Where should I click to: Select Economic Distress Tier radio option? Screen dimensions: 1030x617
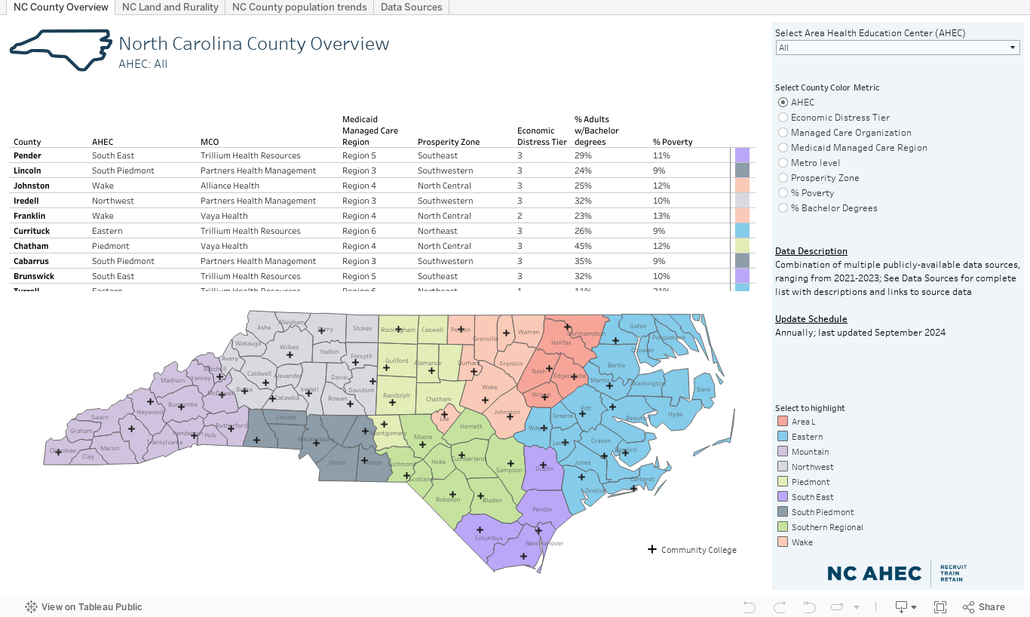783,118
